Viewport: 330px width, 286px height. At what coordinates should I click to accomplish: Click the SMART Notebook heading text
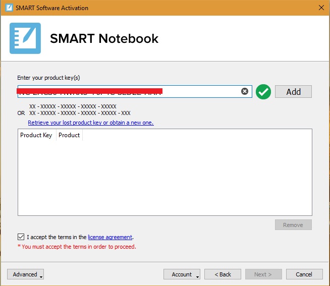point(104,38)
